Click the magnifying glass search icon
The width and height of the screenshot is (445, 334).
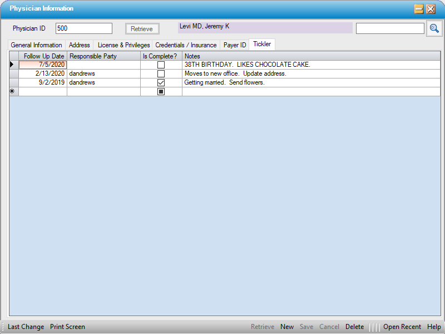(434, 28)
